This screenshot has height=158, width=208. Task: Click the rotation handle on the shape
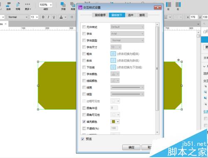(x=178, y=60)
